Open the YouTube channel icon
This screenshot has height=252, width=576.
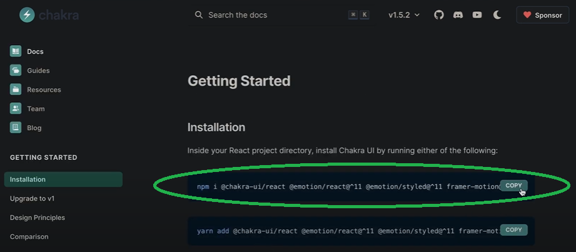[477, 15]
